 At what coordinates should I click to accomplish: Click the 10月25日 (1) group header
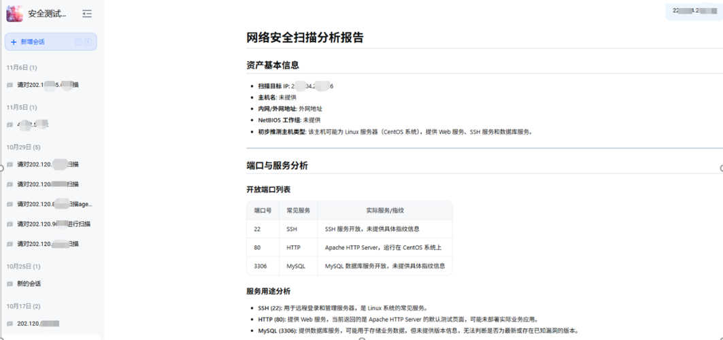[x=24, y=267]
